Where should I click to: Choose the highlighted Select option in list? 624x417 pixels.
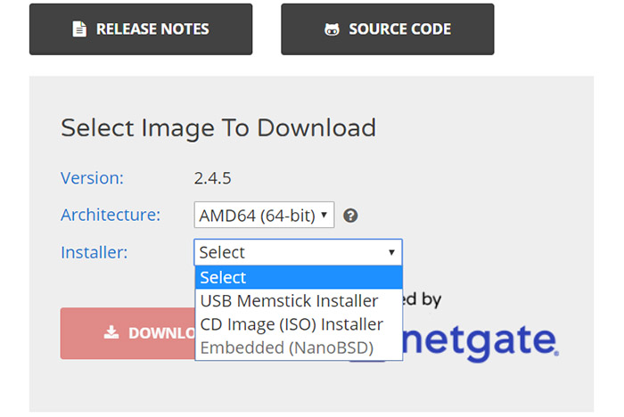point(299,277)
